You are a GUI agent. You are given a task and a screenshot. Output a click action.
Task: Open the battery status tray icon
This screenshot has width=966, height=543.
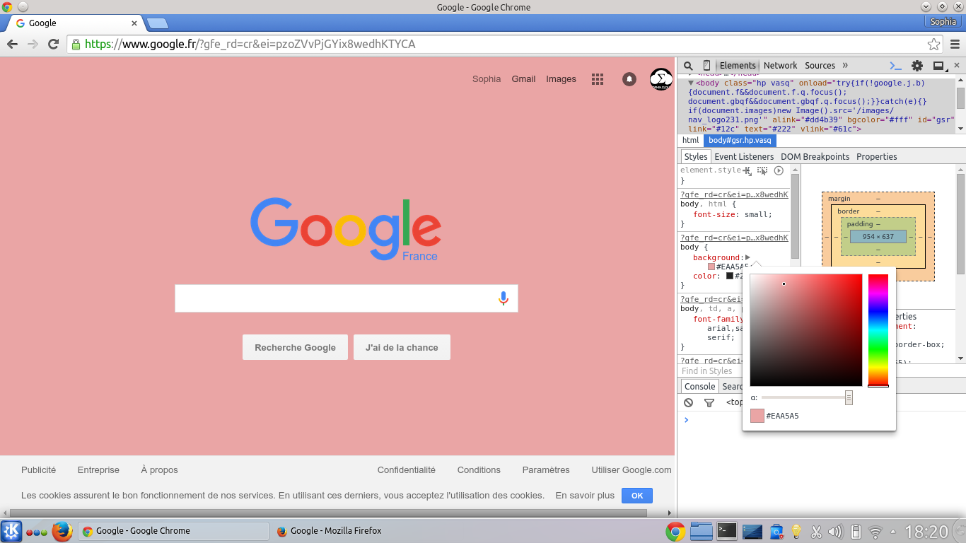tap(855, 532)
